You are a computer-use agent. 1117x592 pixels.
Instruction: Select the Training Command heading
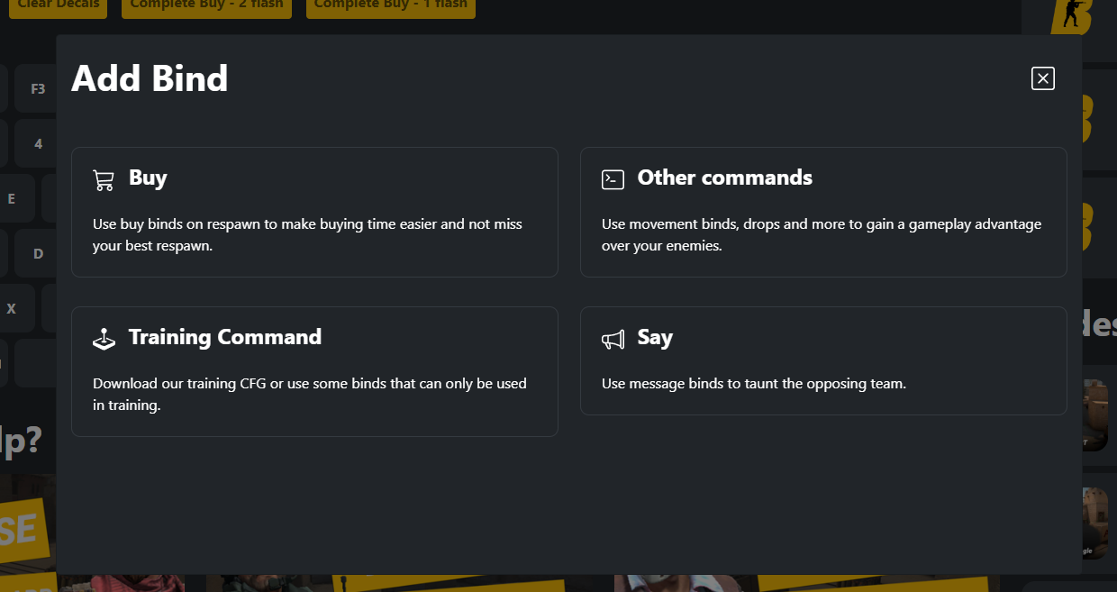tap(225, 337)
